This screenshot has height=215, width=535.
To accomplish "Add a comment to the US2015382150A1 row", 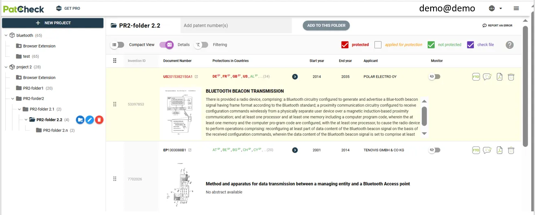I will click(487, 77).
